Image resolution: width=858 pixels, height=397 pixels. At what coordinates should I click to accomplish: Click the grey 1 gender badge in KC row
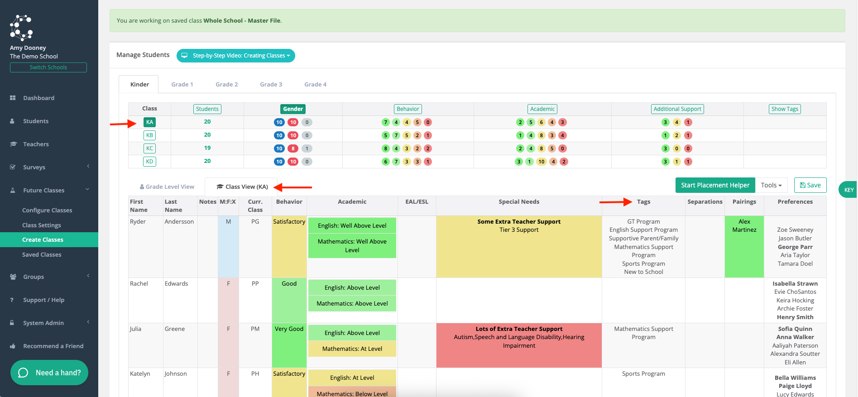(307, 148)
